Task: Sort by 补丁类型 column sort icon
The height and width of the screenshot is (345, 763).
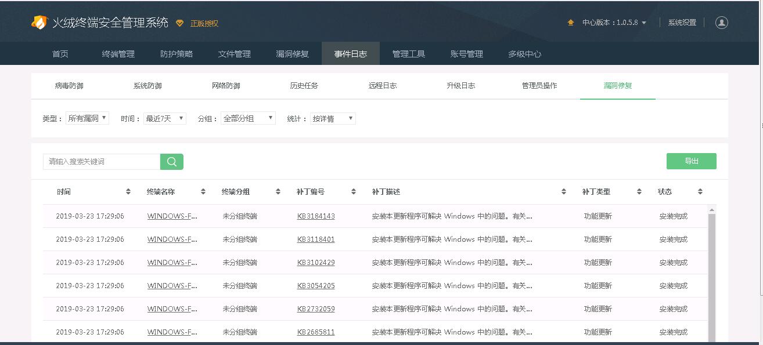Action: point(639,192)
